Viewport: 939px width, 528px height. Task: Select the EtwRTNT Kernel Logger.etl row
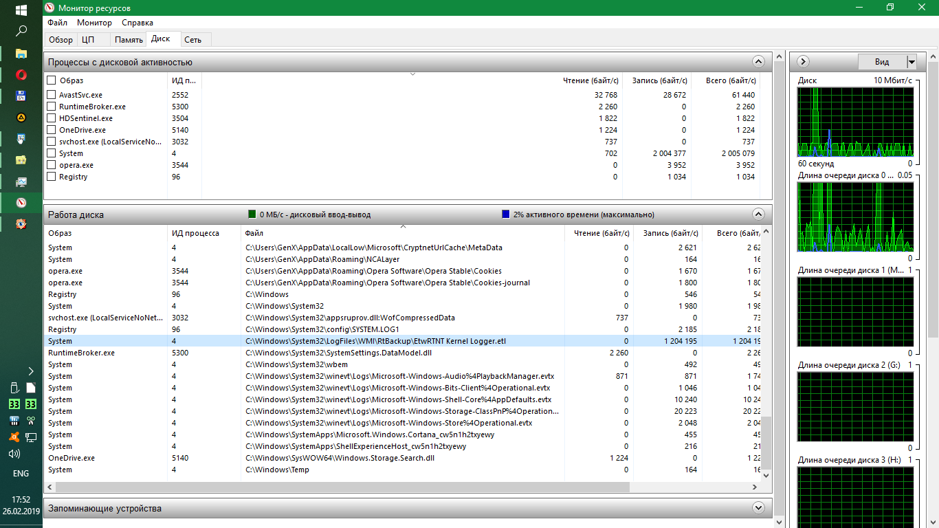[375, 341]
